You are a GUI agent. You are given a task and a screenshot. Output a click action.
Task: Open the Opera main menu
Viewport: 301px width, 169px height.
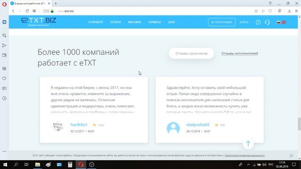[4, 4]
